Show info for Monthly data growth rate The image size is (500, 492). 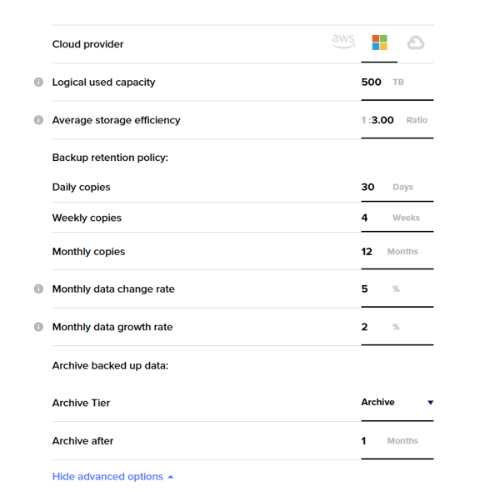pos(38,327)
